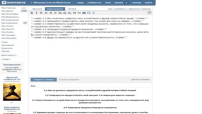The width and height of the screenshot is (202, 114).
Task: Toggle bold formatting in wiki editor
Action: point(32,13)
